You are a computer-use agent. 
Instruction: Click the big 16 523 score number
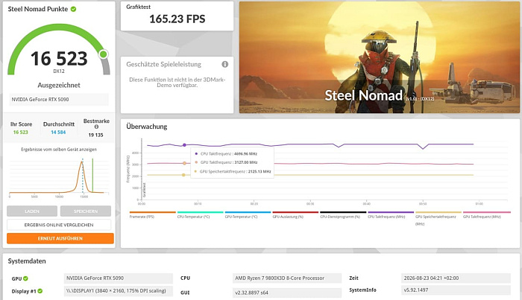point(59,59)
